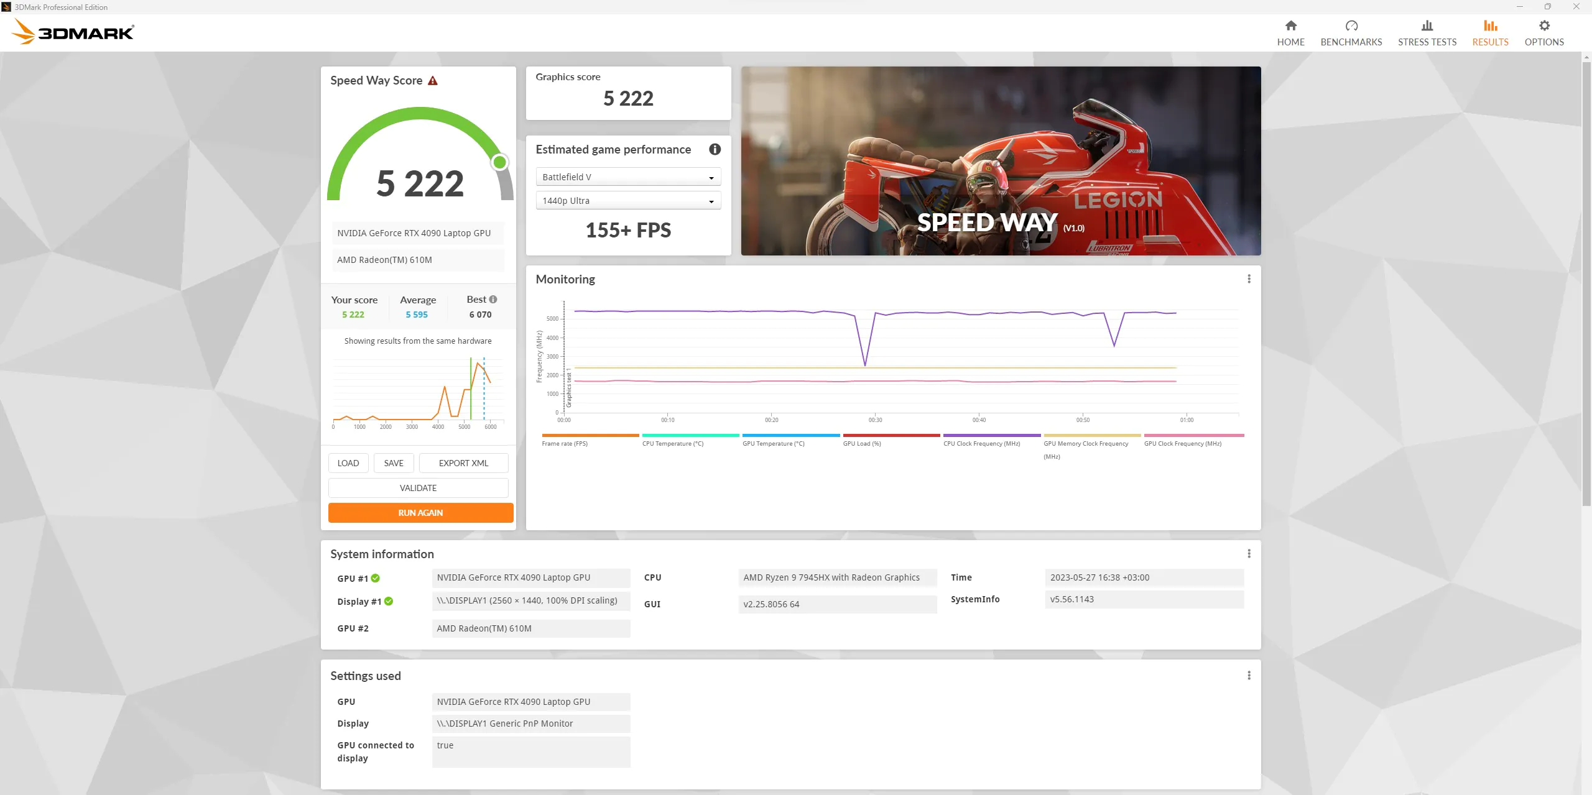Click the Average score 5 595
1592x795 pixels.
(417, 315)
